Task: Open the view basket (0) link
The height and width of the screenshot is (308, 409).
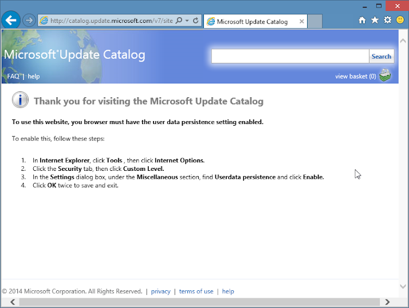Action: (x=356, y=76)
